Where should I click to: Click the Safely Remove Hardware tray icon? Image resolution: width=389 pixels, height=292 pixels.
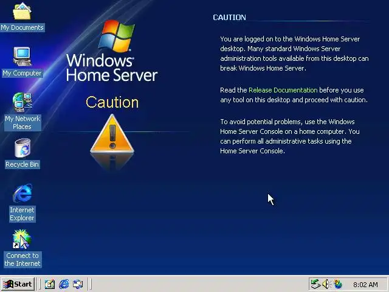point(315,284)
